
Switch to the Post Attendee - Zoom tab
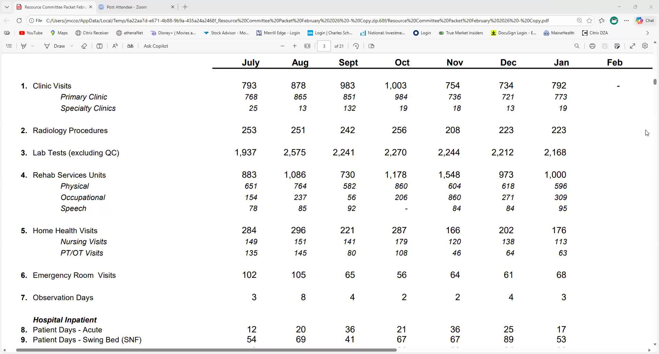[127, 7]
